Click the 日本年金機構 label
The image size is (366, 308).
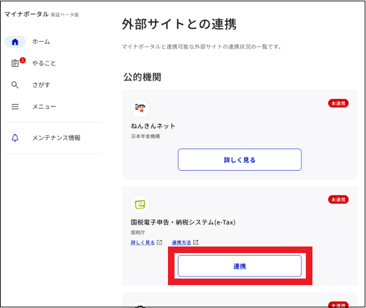tap(145, 137)
